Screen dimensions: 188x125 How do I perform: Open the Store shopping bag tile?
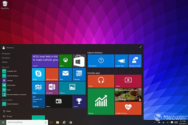tap(79, 61)
